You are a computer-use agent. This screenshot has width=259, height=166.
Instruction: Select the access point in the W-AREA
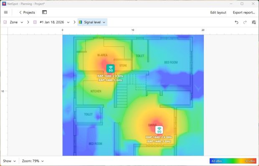click(x=111, y=69)
